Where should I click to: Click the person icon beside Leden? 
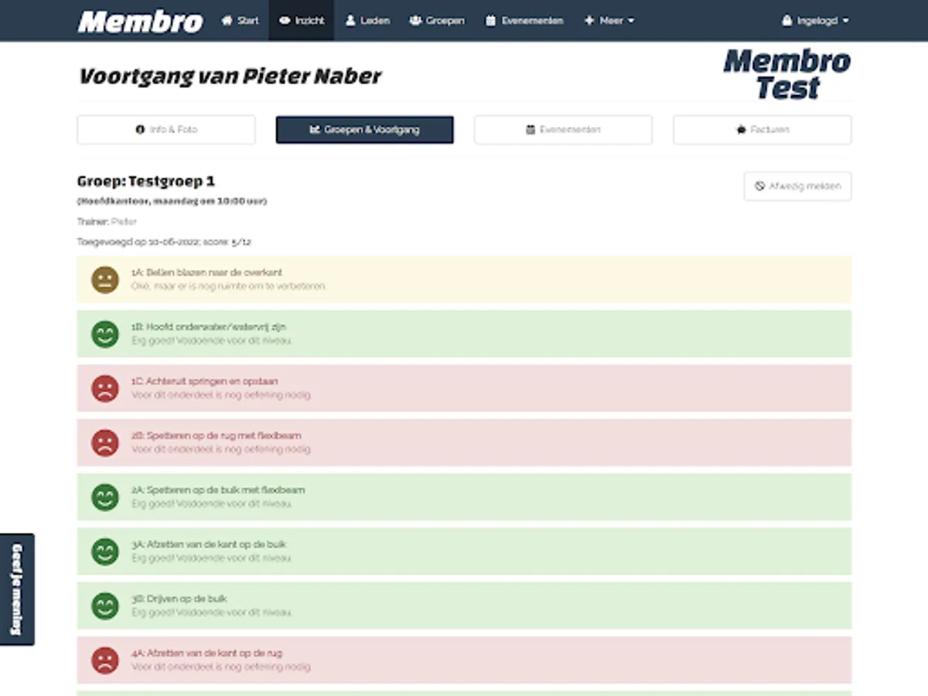350,21
